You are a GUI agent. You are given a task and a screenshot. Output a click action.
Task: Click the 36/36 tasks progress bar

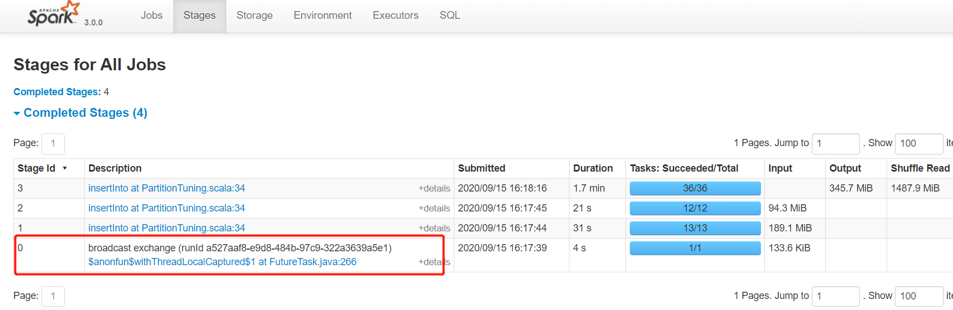[x=695, y=188]
